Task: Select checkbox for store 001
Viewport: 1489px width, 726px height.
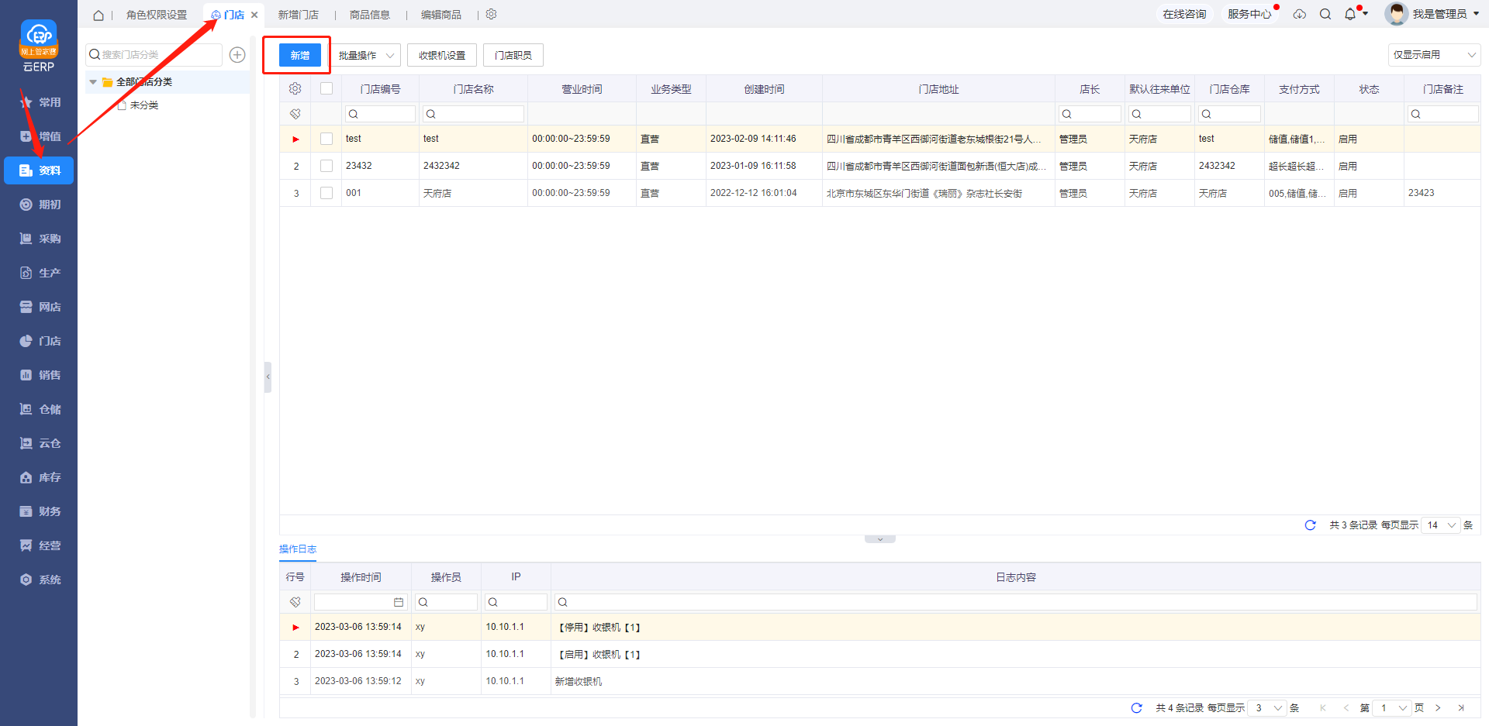Action: point(326,193)
